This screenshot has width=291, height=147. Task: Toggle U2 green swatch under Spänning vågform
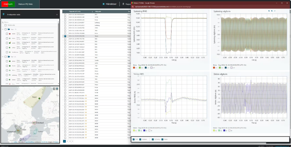pyautogui.click(x=220, y=68)
